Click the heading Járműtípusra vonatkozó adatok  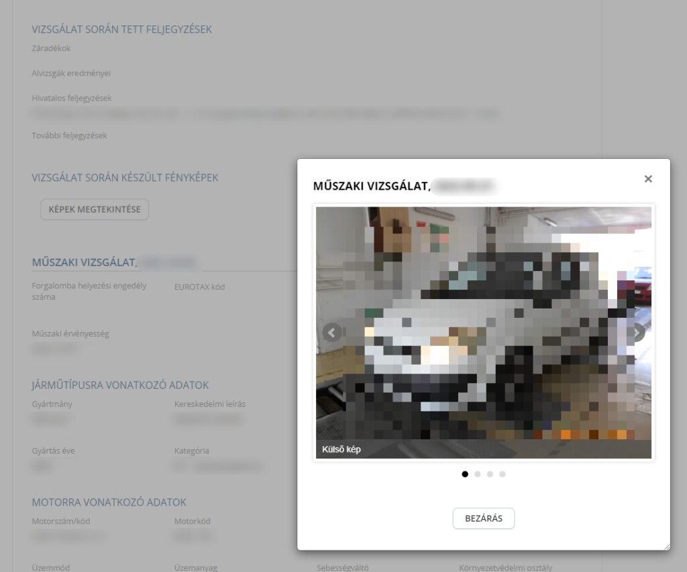click(120, 385)
